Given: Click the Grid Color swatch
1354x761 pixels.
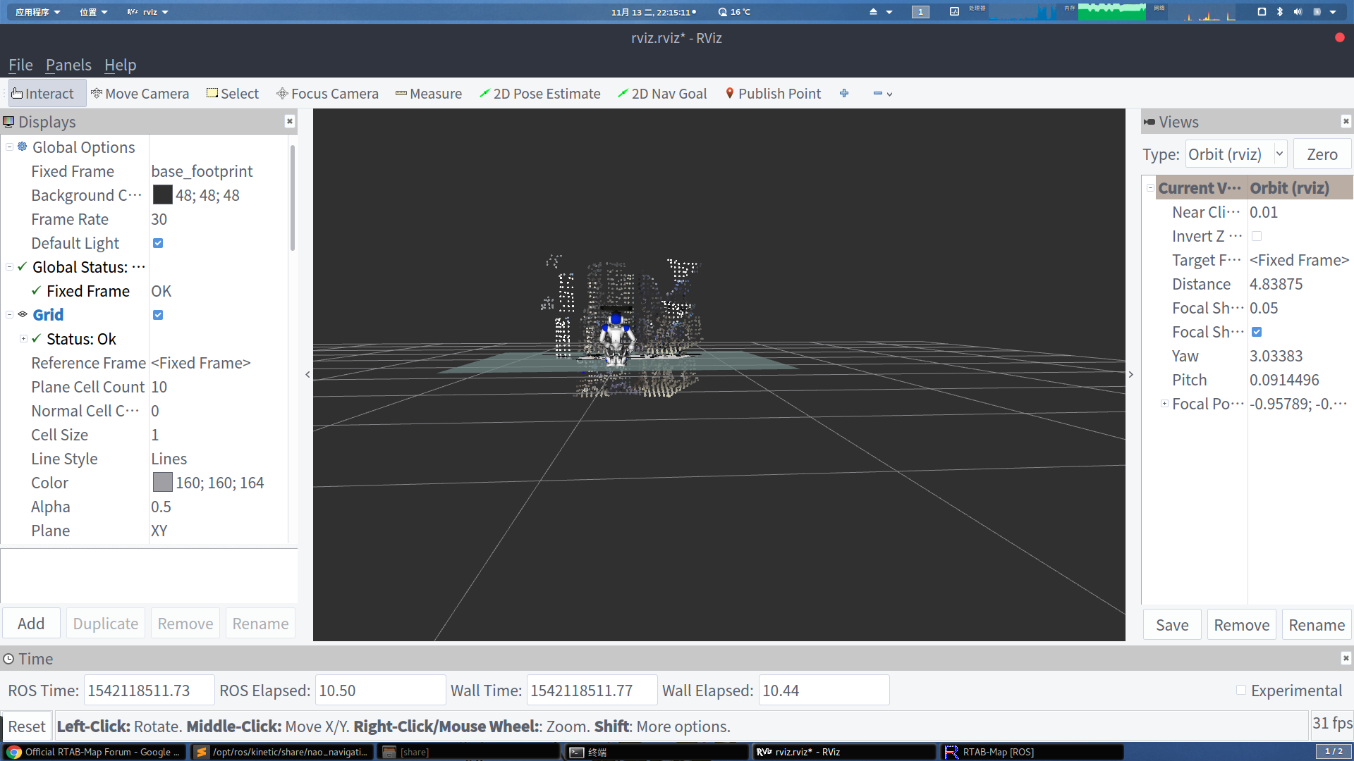Looking at the screenshot, I should click(x=163, y=483).
